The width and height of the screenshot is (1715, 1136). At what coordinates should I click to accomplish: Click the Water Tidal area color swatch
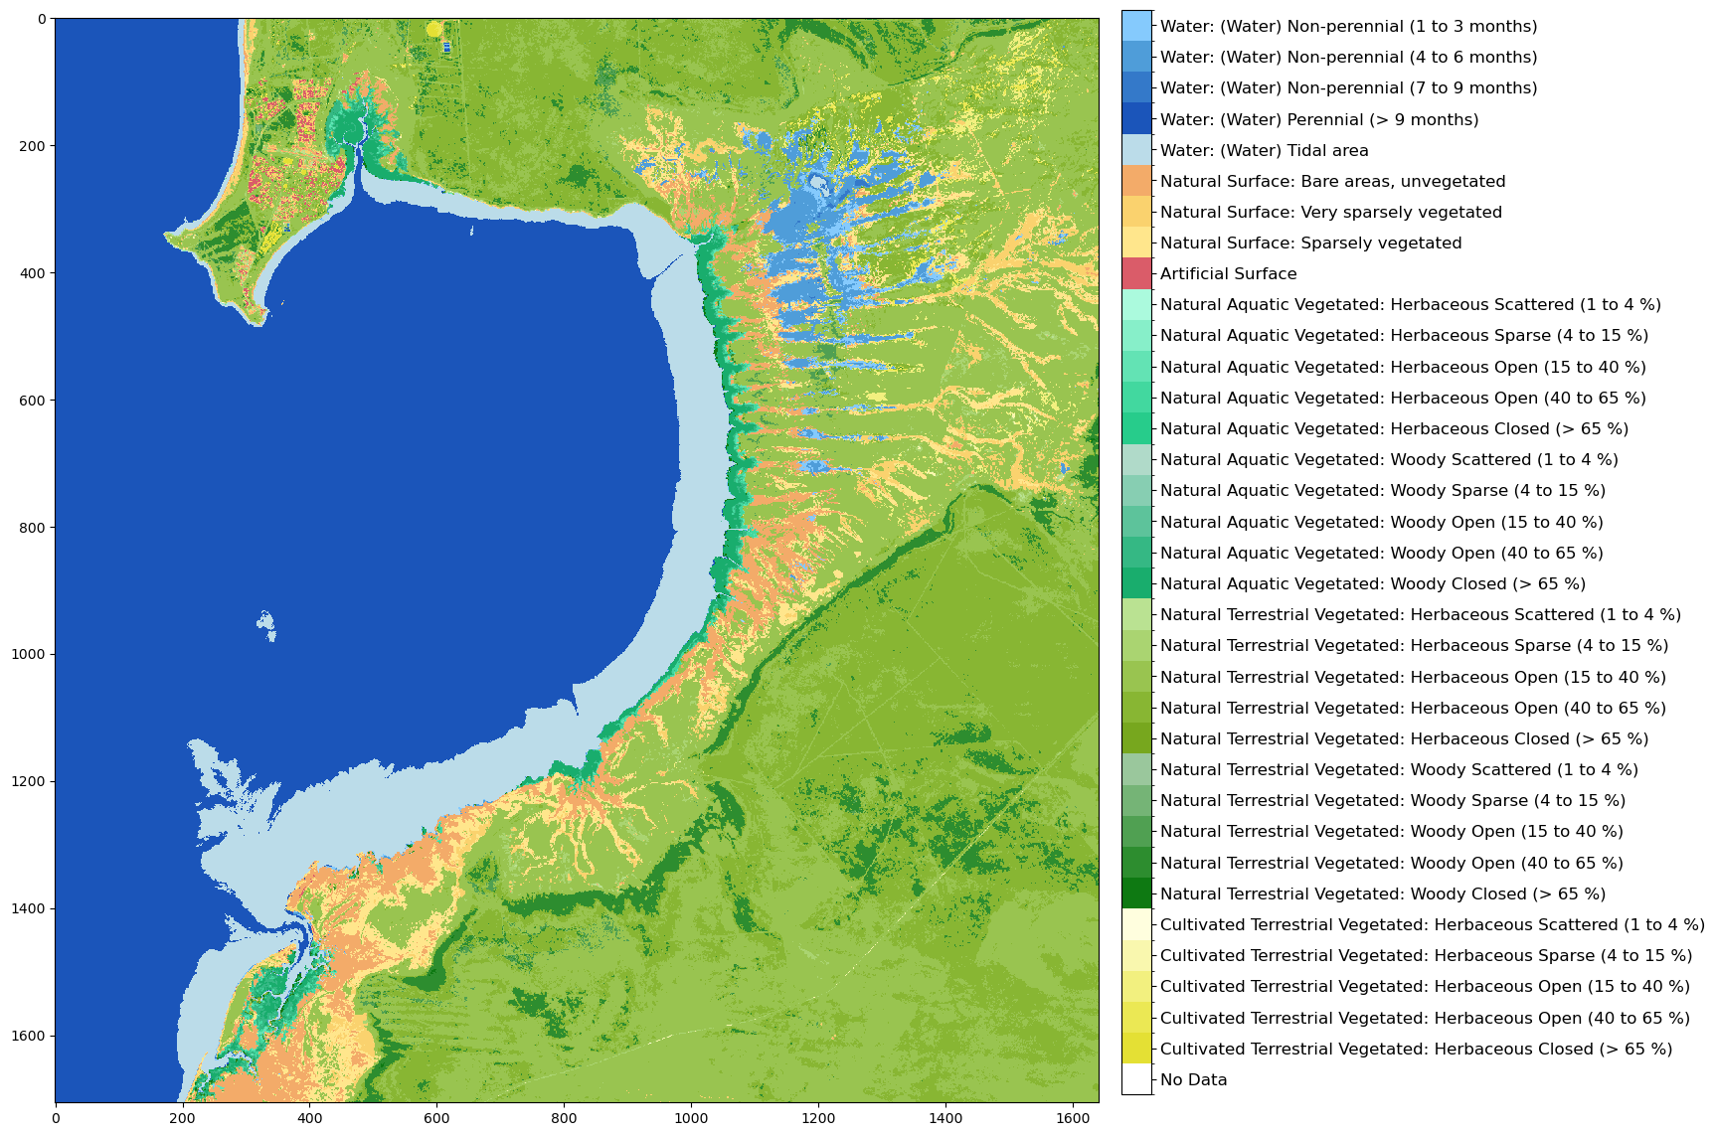(1136, 150)
